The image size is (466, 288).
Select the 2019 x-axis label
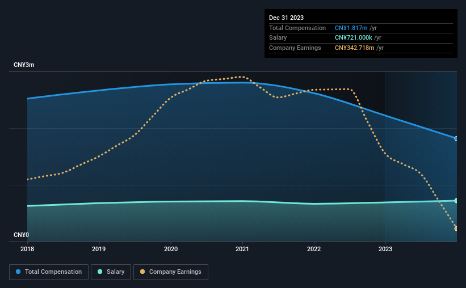(99, 249)
